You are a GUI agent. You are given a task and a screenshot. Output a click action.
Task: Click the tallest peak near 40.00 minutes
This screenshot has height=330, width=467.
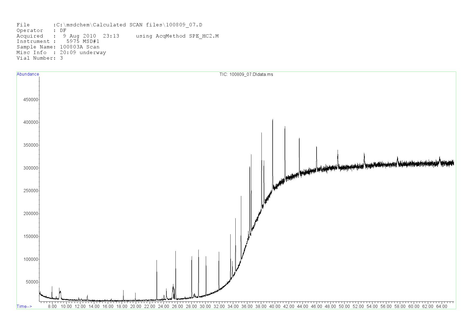point(272,120)
